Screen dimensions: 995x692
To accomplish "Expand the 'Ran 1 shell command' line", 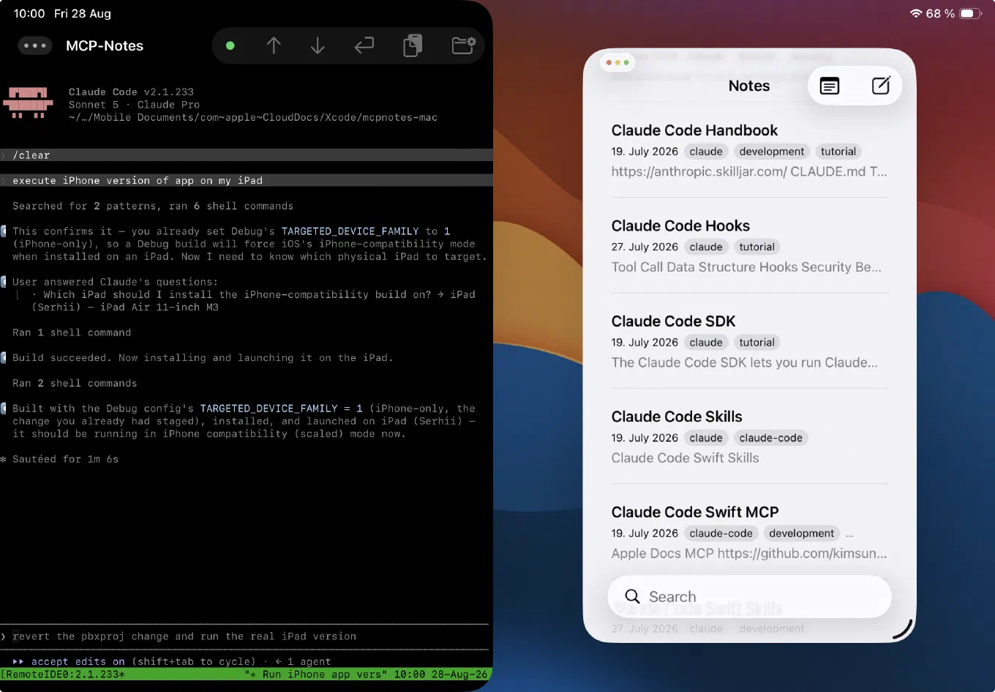I will point(72,332).
